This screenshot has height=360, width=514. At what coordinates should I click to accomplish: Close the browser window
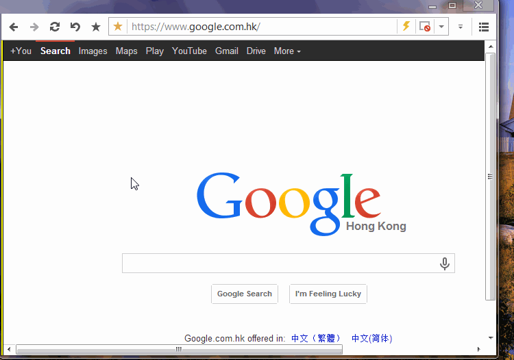[x=478, y=5]
